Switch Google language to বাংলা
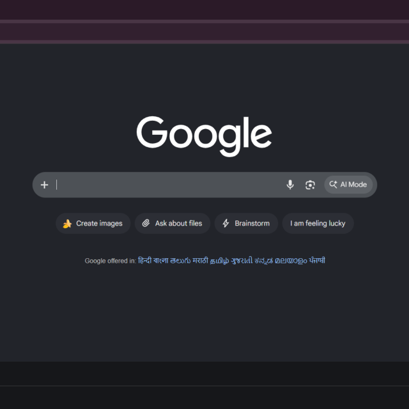This screenshot has width=409, height=409. pos(160,261)
